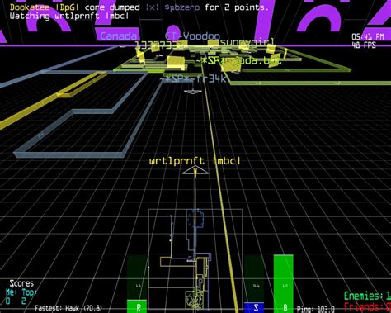This screenshot has width=391, height=313.
Task: Click the '~*SP*~fr34k' player name tag
Action: 193,79
